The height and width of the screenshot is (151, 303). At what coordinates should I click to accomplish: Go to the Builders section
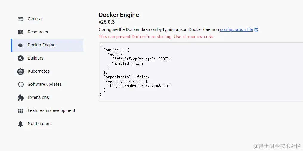click(x=47, y=58)
